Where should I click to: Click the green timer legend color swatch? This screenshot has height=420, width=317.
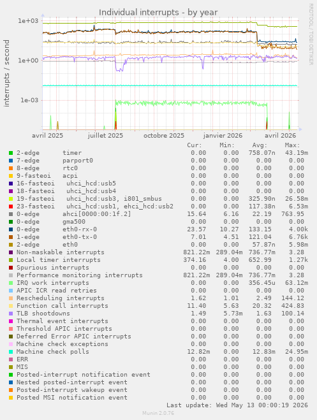click(11, 153)
